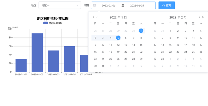Select January 8 in the left calendar

click(141, 38)
